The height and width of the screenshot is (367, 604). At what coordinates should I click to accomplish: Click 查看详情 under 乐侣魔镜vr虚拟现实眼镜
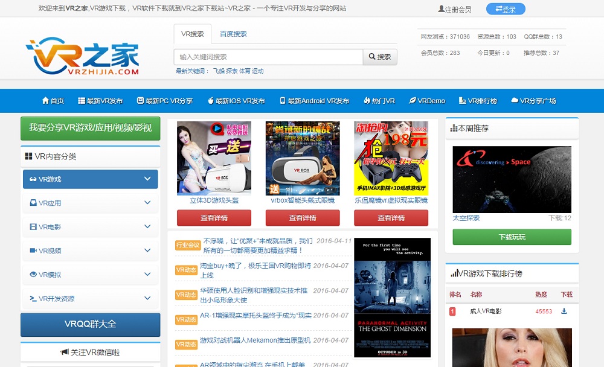(391, 217)
